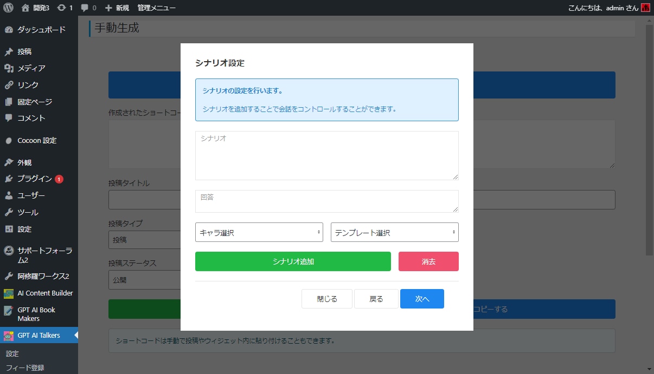
Task: Click the プラグイン plug icon
Action: coord(9,179)
